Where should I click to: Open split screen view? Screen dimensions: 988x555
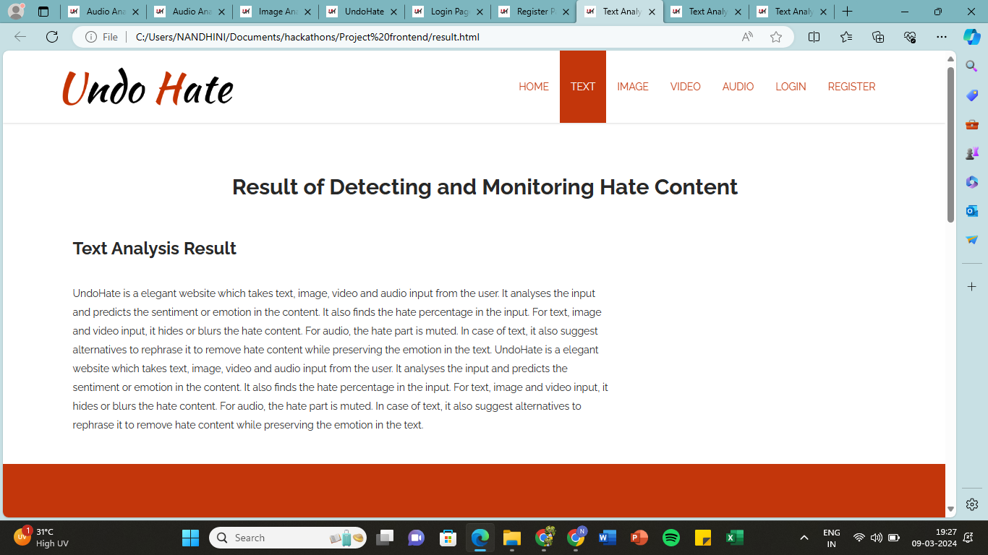[814, 37]
